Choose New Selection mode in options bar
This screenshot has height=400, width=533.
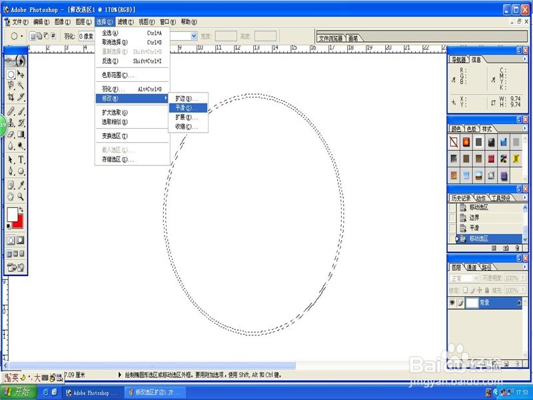click(32, 36)
